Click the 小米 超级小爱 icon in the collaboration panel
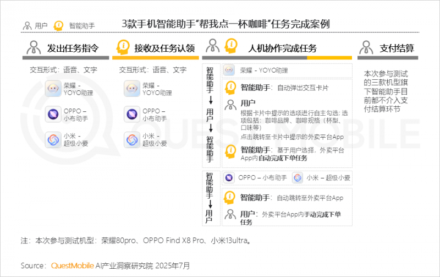This screenshot has width=440, height=277. [x=298, y=177]
